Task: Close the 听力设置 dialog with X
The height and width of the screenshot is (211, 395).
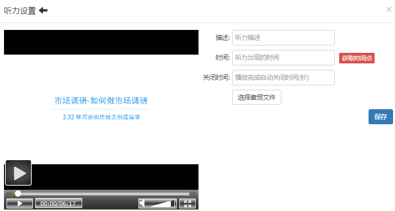Action: (x=389, y=9)
